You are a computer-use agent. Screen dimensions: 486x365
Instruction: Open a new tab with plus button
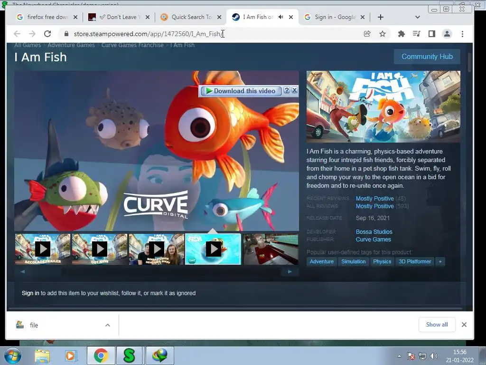(x=381, y=17)
